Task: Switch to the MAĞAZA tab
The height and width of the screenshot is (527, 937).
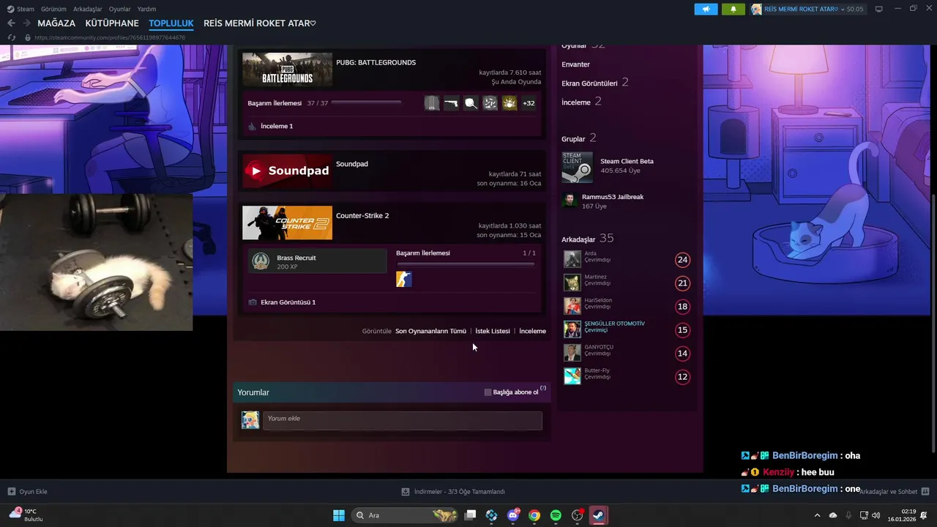Action: (x=56, y=23)
